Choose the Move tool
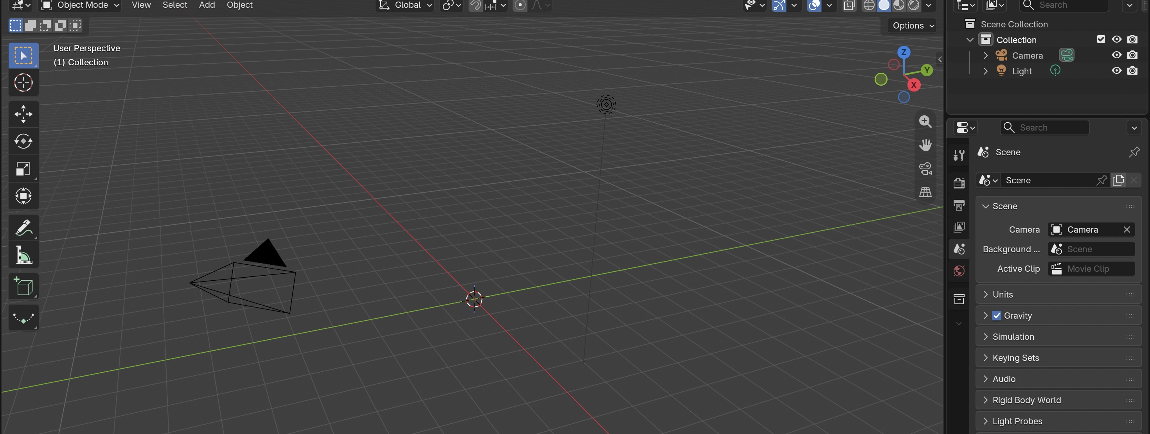Image resolution: width=1150 pixels, height=434 pixels. [x=23, y=114]
